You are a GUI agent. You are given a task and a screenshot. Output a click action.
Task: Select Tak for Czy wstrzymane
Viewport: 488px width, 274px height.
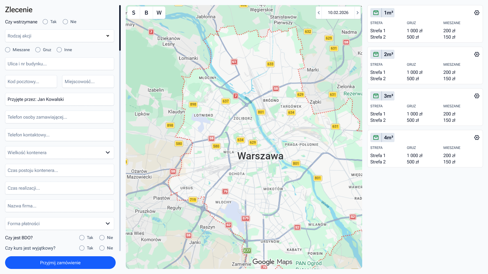pos(45,22)
